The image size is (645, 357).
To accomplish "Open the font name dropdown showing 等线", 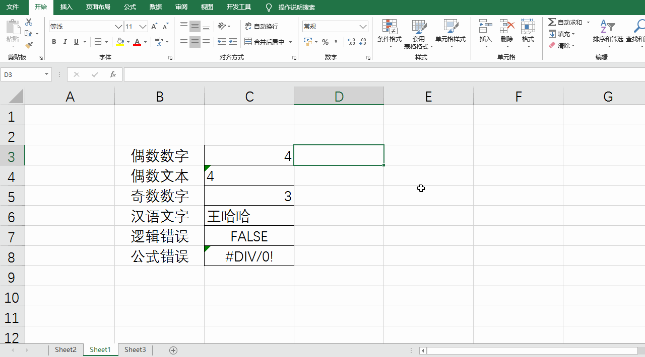I will 118,26.
